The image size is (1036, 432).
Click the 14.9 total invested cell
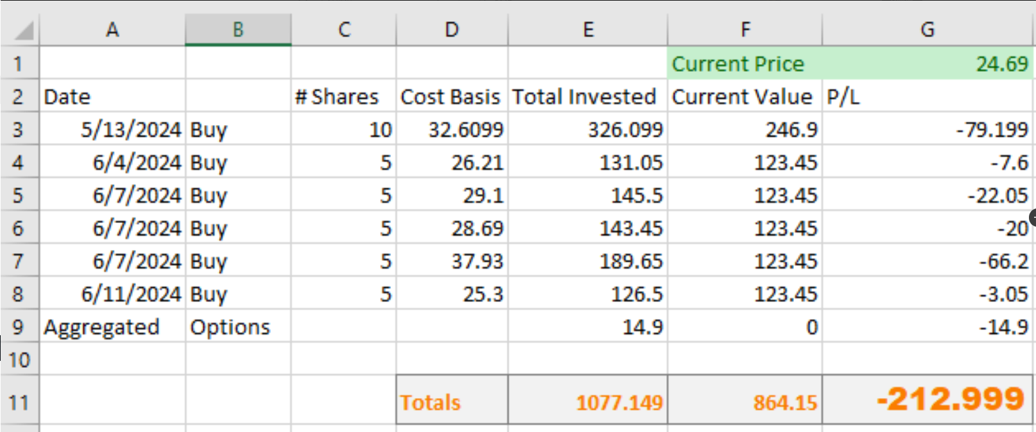point(588,327)
